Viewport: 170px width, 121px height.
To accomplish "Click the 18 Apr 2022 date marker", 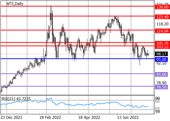I will click(89, 118).
